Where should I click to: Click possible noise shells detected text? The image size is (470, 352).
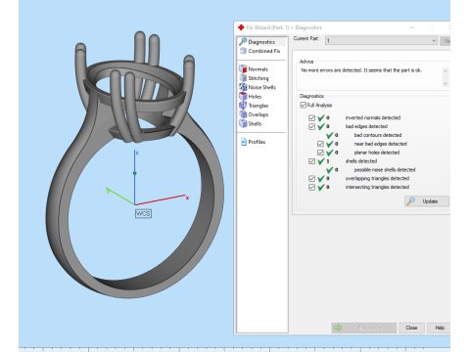[x=385, y=170]
